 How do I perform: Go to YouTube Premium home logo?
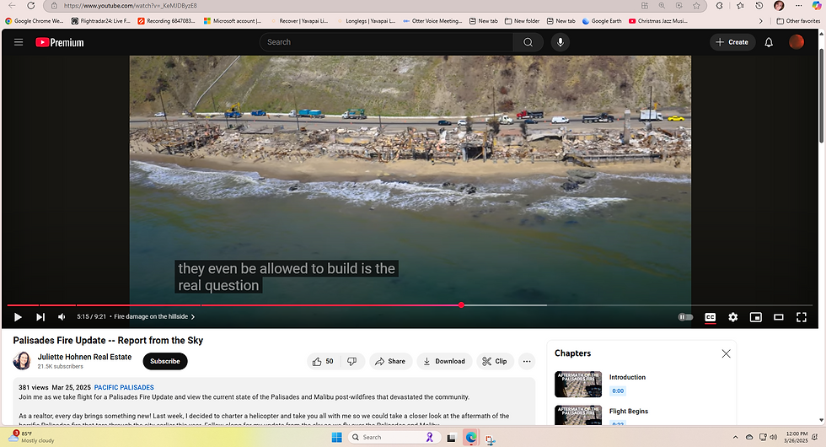[x=60, y=43]
